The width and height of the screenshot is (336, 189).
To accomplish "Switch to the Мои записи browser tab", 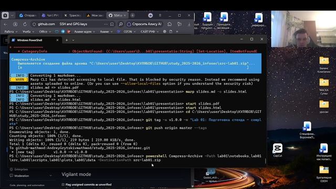I will (94, 15).
